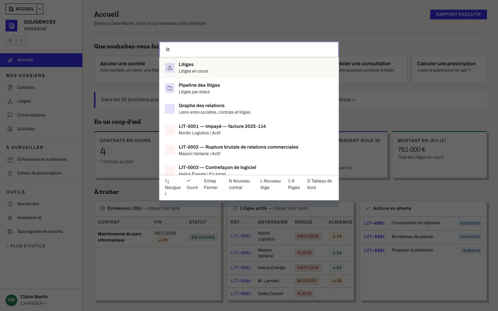Click the Pipeline des litiges folder icon
The image size is (498, 311).
pyautogui.click(x=170, y=88)
